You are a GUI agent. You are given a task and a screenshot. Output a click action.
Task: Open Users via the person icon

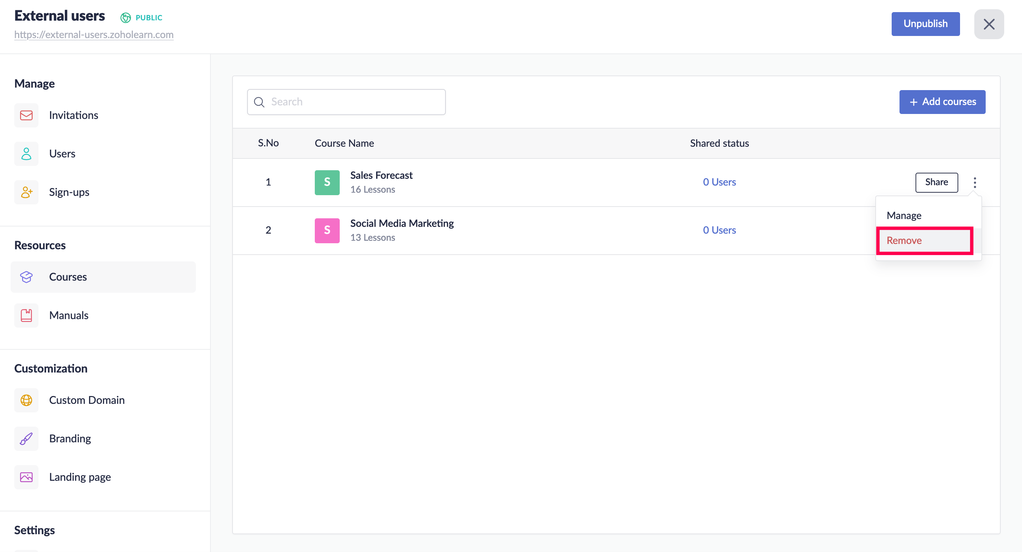[26, 153]
